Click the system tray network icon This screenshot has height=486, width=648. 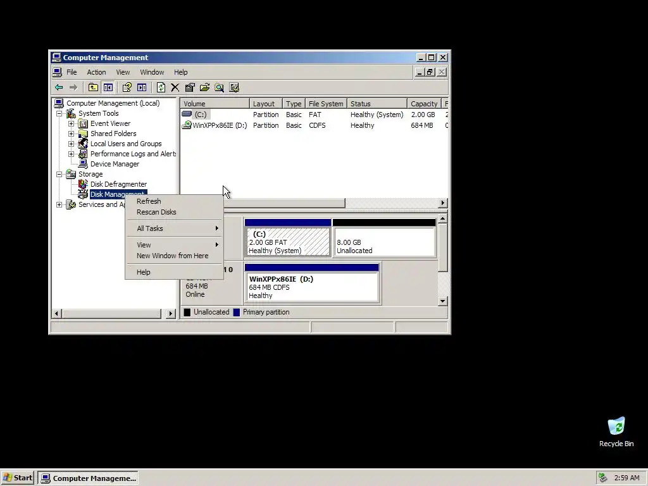(603, 478)
